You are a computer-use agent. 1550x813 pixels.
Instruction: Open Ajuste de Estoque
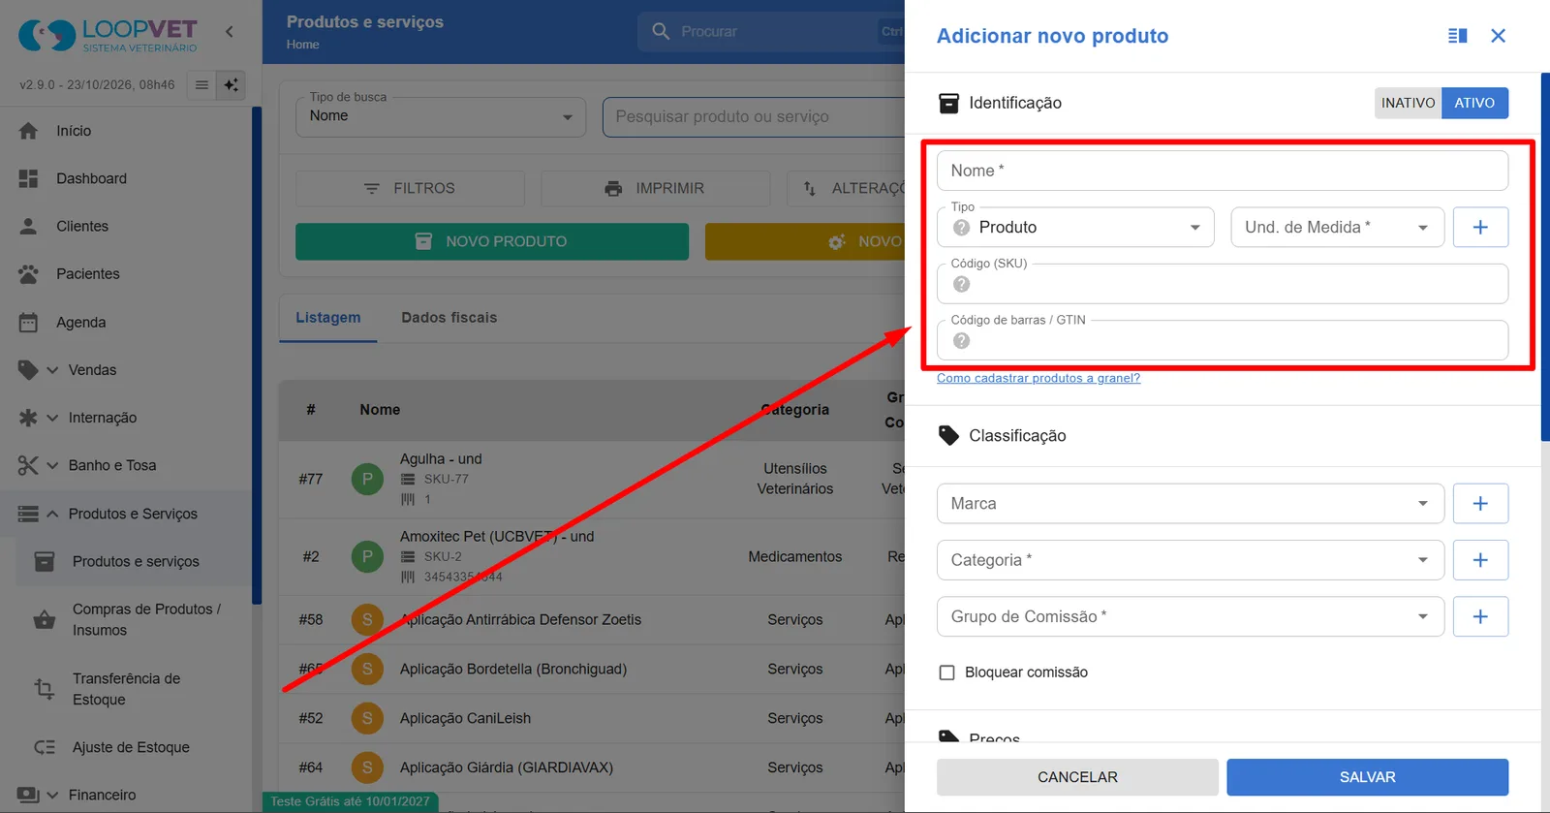(131, 747)
